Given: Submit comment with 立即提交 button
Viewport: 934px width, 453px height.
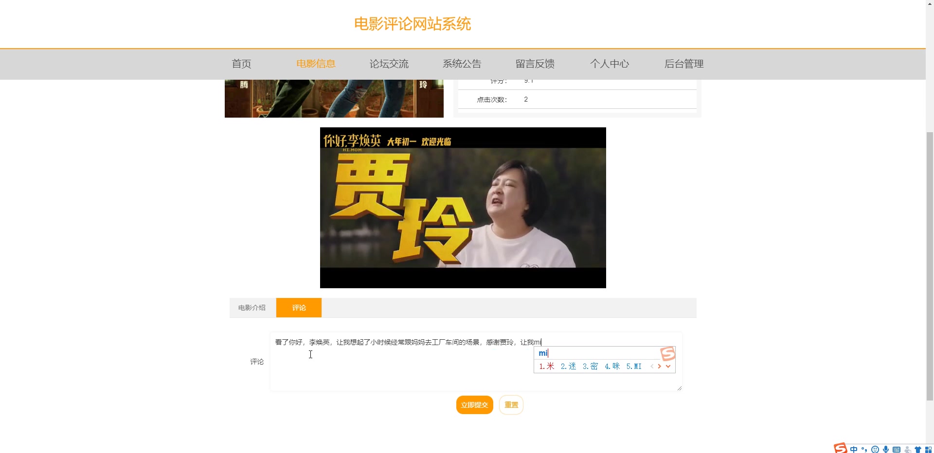Looking at the screenshot, I should coord(475,405).
